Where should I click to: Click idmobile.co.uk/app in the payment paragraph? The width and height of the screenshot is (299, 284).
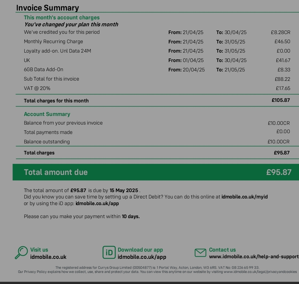(97, 203)
